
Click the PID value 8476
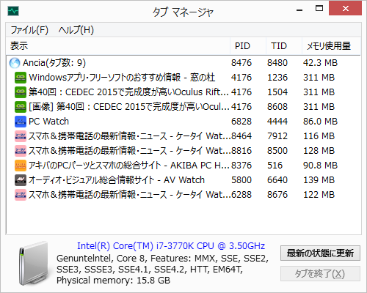click(x=241, y=63)
